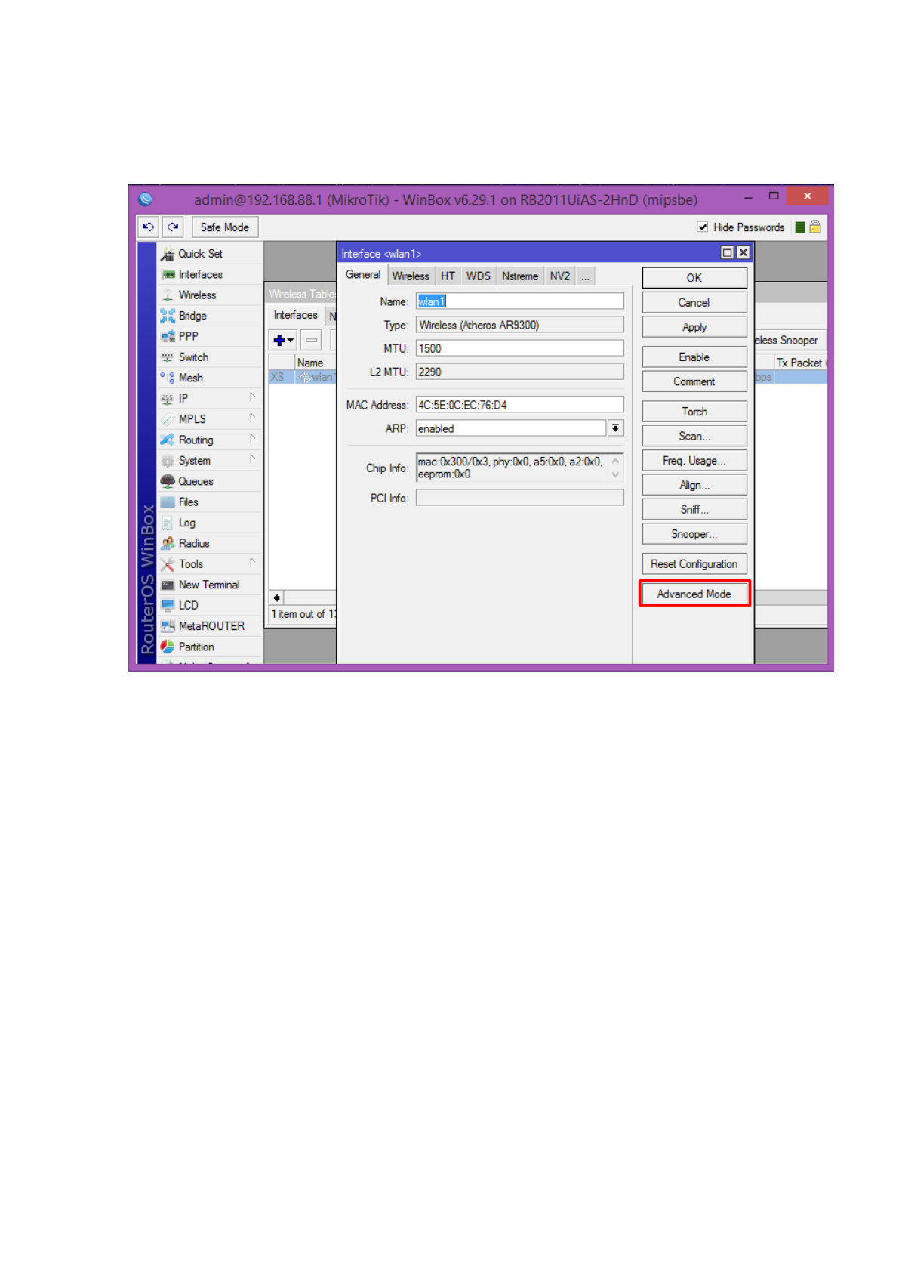Viewport: 899px width, 1272px height.
Task: Expand the MPLS submenu
Action: pos(252,418)
